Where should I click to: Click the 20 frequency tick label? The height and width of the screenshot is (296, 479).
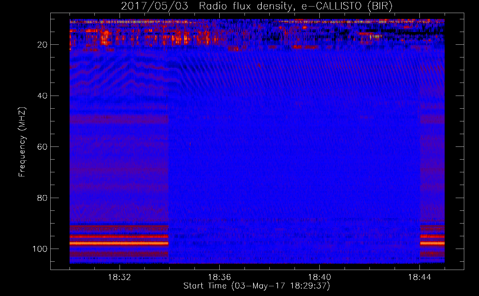pos(42,45)
